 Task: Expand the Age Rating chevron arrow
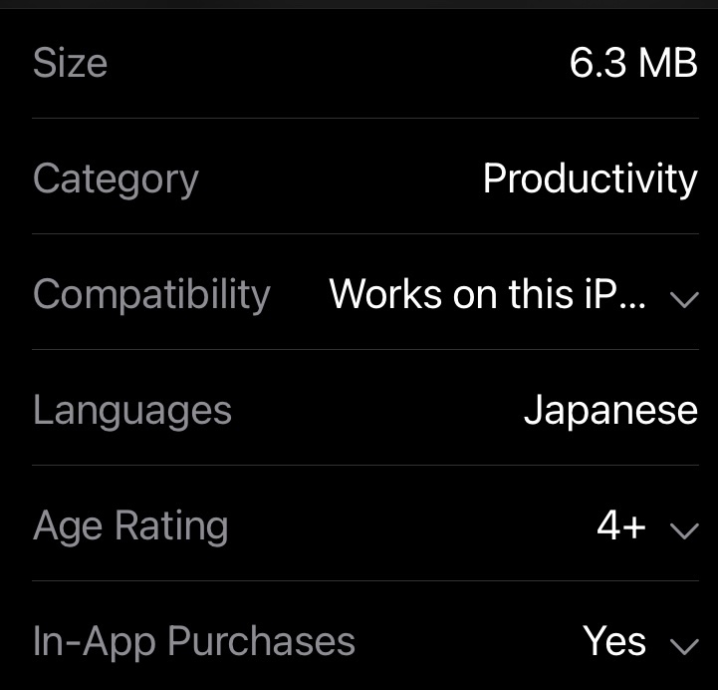pyautogui.click(x=684, y=529)
